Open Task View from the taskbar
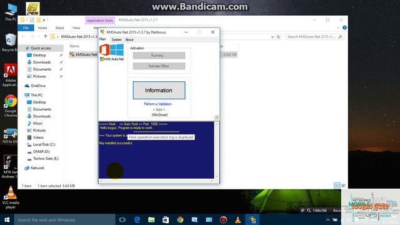 122,219
